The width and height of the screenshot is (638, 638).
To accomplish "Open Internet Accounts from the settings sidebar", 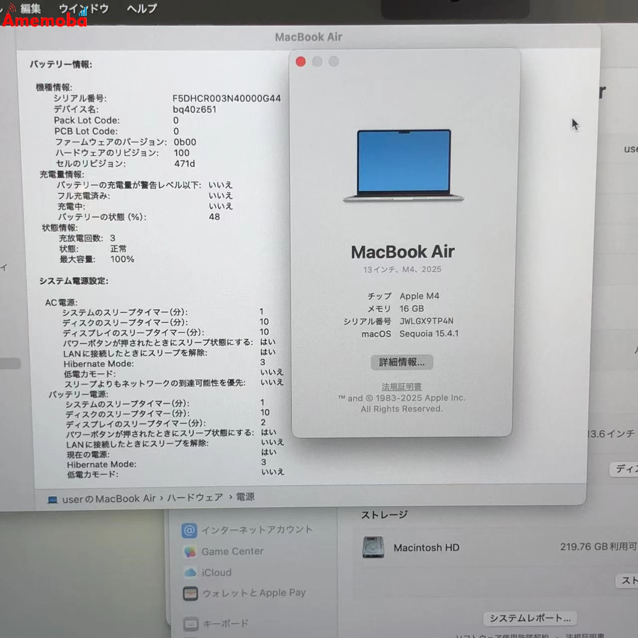I will (x=191, y=530).
